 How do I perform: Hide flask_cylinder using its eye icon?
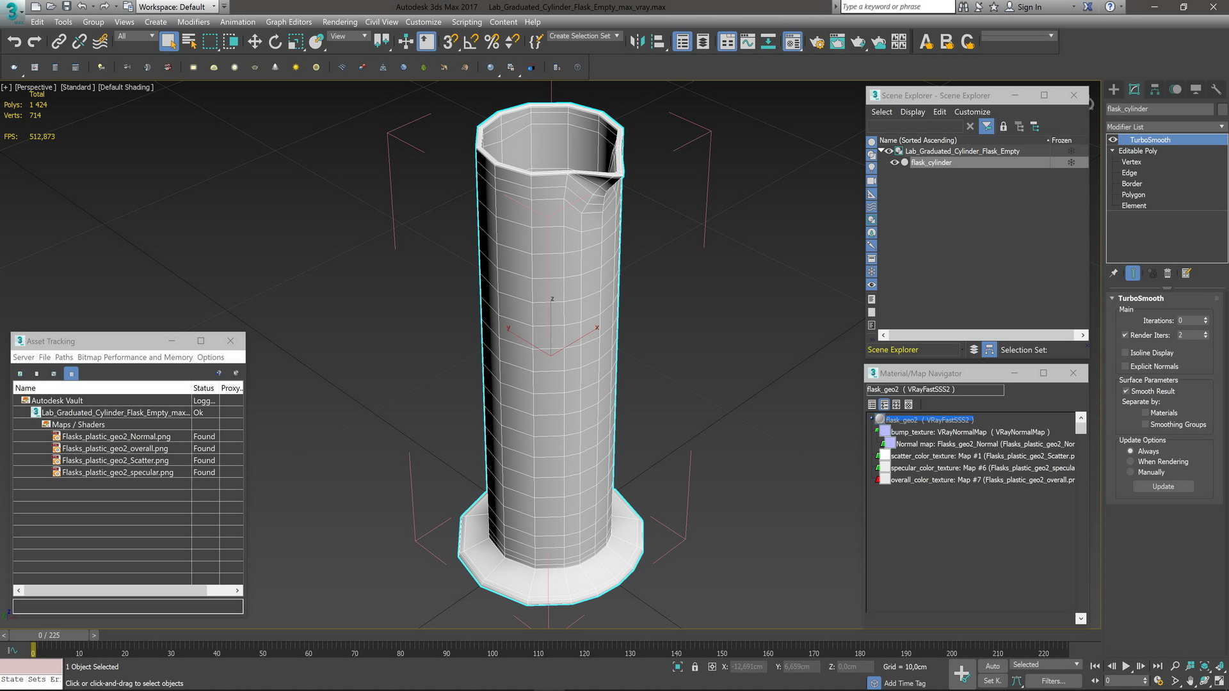[894, 163]
